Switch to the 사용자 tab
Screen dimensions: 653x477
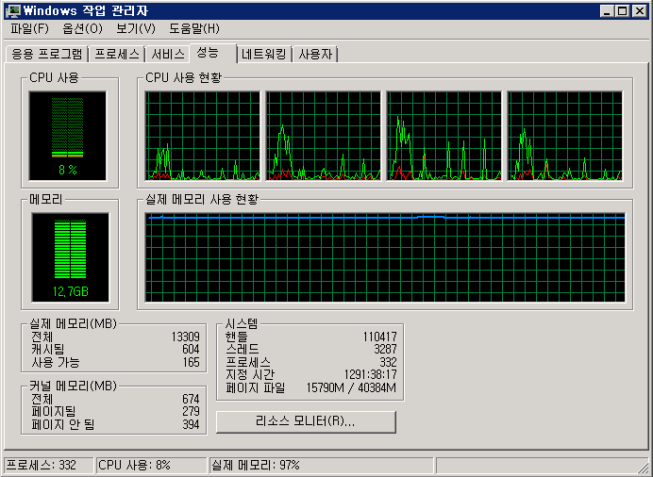point(315,54)
